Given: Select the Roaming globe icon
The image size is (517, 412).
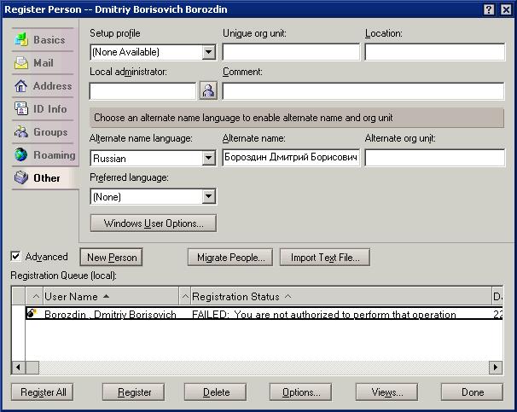Looking at the screenshot, I should (x=21, y=154).
